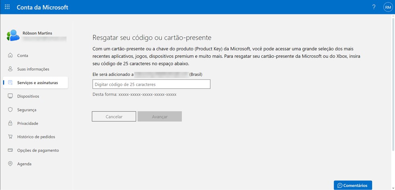This screenshot has width=395, height=190.
Task: Click the Róbson Martins profile picture
Action: pyautogui.click(x=13, y=36)
